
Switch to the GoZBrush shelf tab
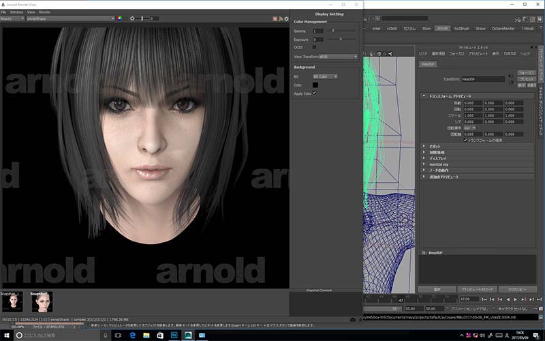(462, 29)
